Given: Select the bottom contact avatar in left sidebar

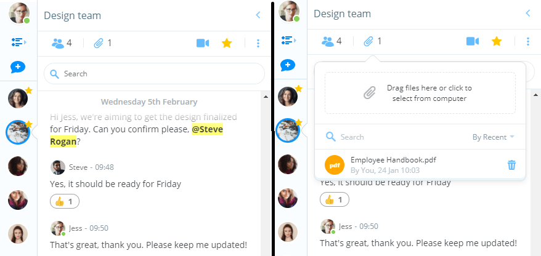Looking at the screenshot, I should [18, 234].
